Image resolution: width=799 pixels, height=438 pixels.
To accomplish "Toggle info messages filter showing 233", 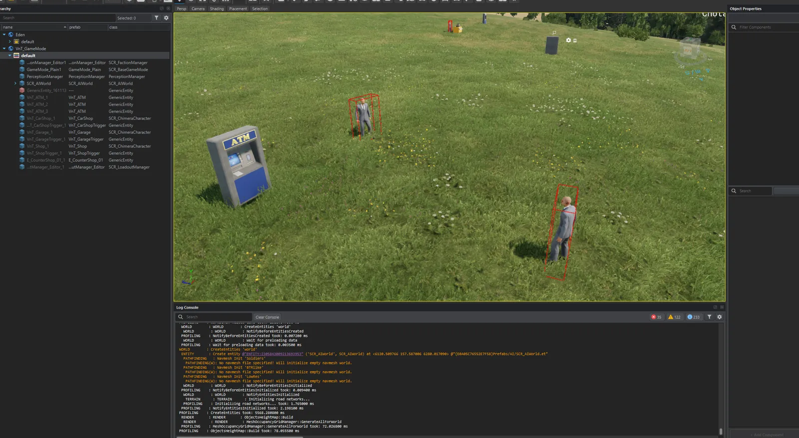I will tap(694, 317).
